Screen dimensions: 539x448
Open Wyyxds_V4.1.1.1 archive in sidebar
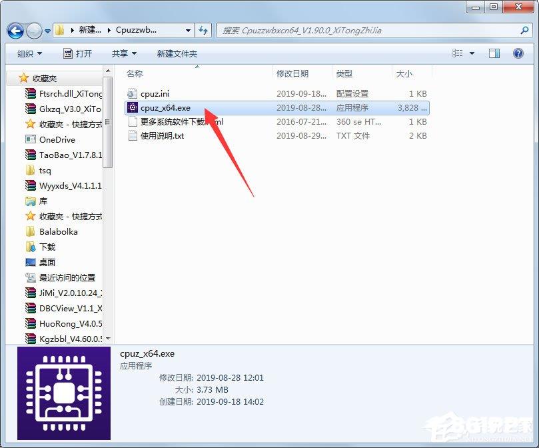pos(63,186)
